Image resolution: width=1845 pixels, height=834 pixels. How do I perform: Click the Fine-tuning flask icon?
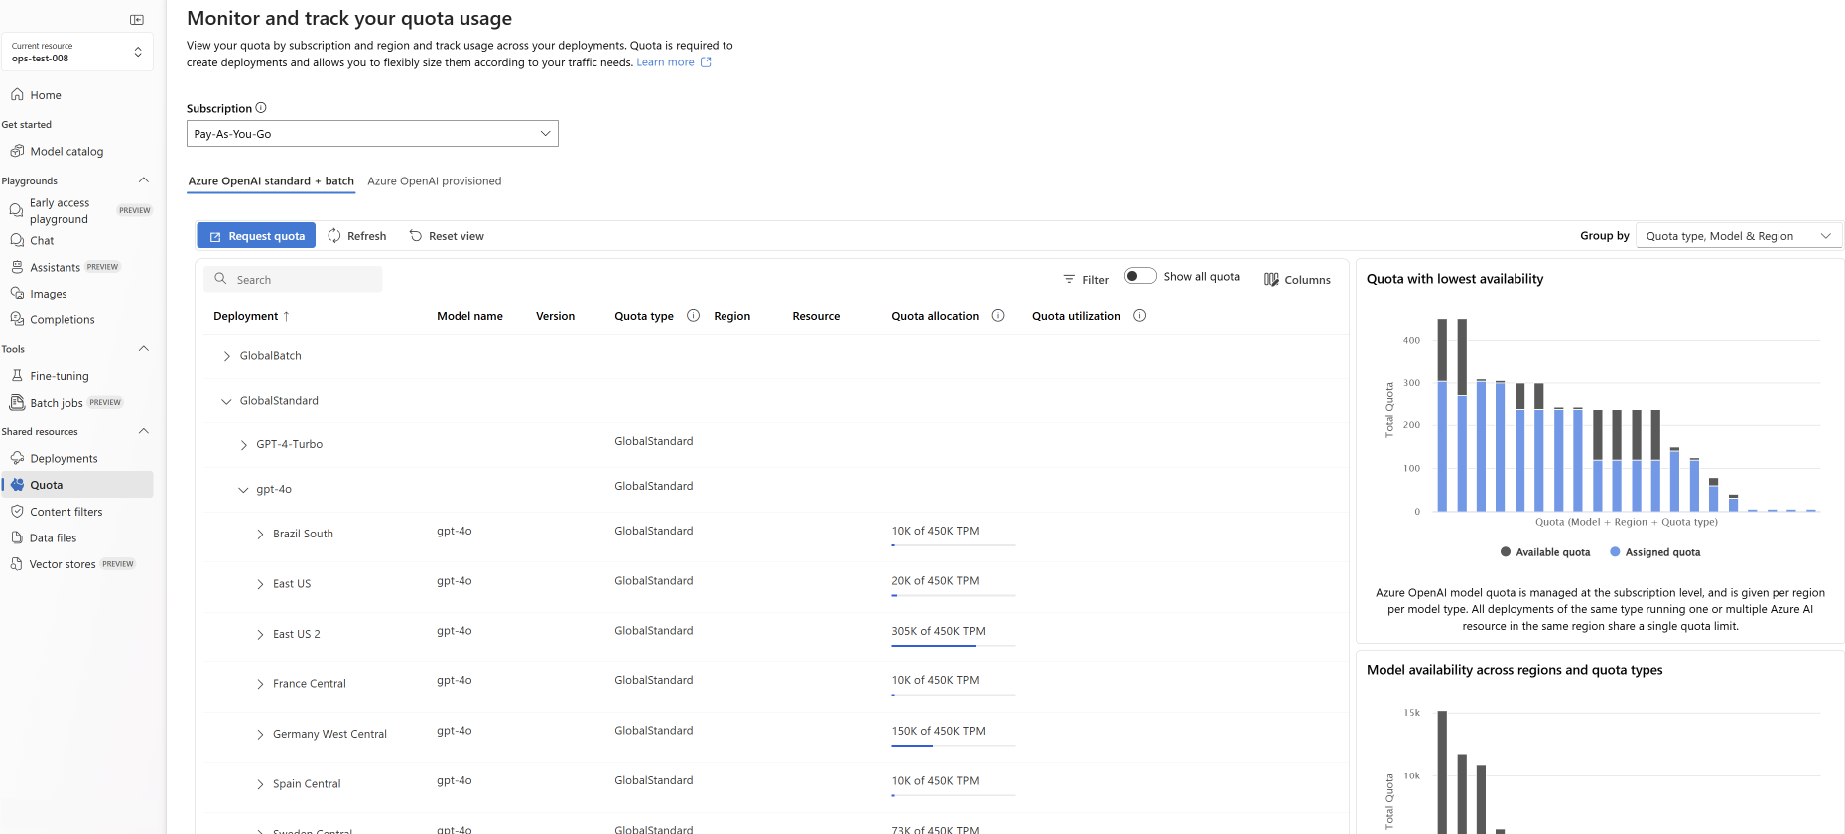pos(17,376)
